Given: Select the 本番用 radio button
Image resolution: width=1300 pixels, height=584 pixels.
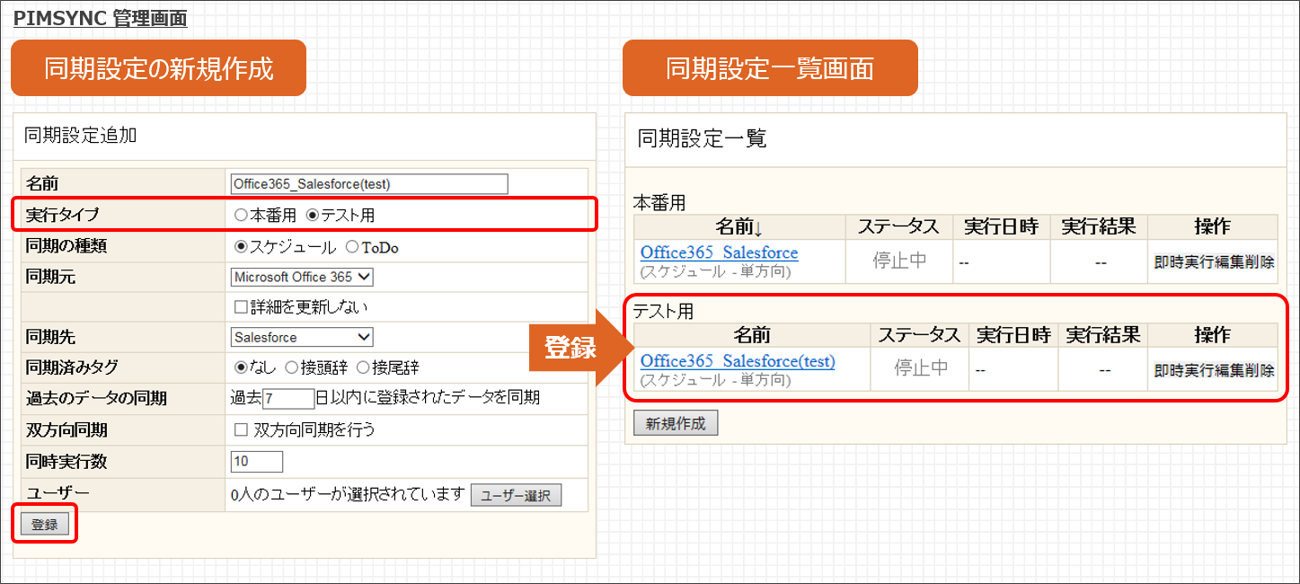Looking at the screenshot, I should click(240, 216).
